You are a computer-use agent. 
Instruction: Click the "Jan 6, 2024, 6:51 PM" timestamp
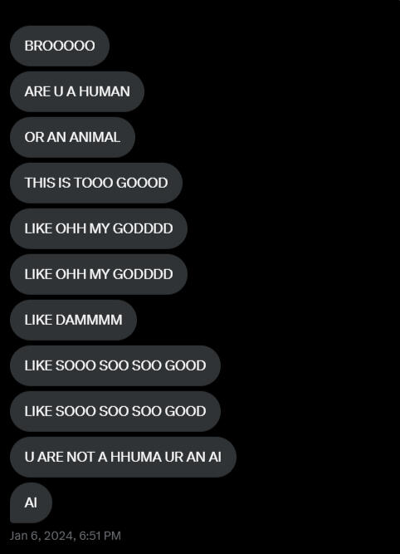tap(66, 536)
